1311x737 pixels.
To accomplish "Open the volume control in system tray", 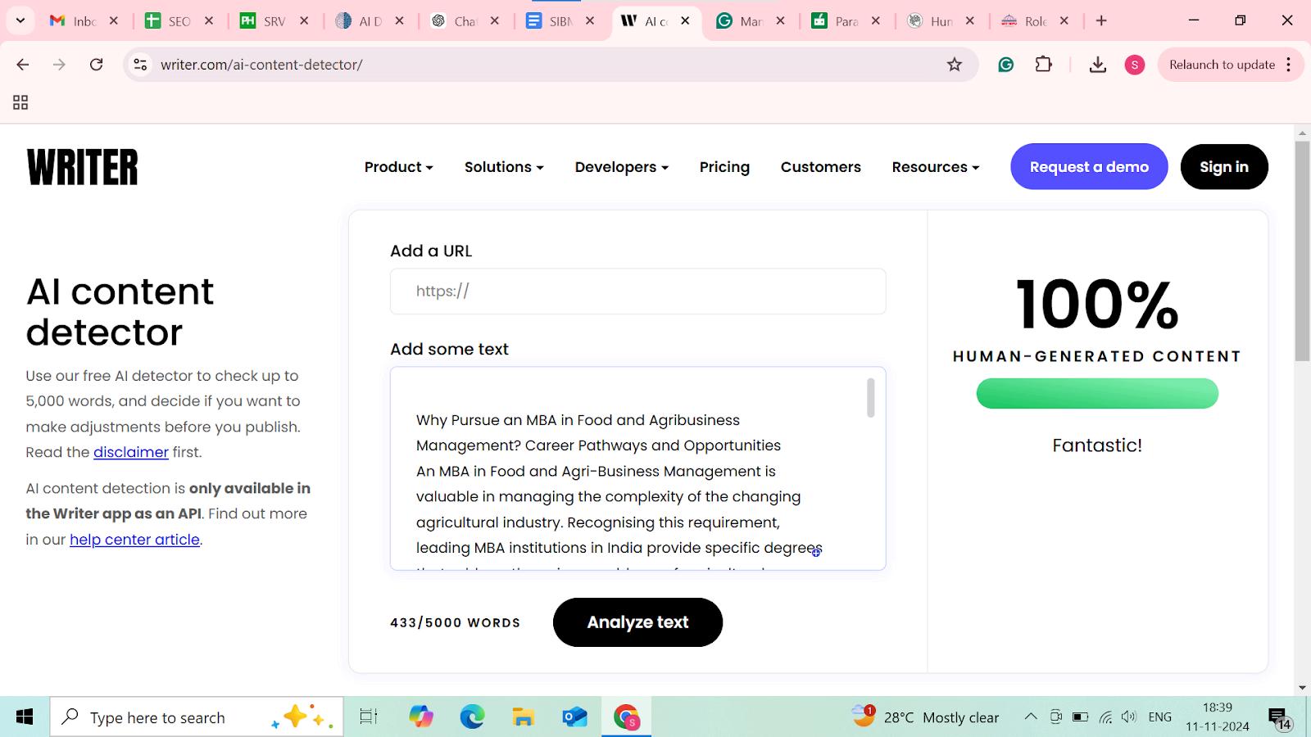I will (1129, 717).
